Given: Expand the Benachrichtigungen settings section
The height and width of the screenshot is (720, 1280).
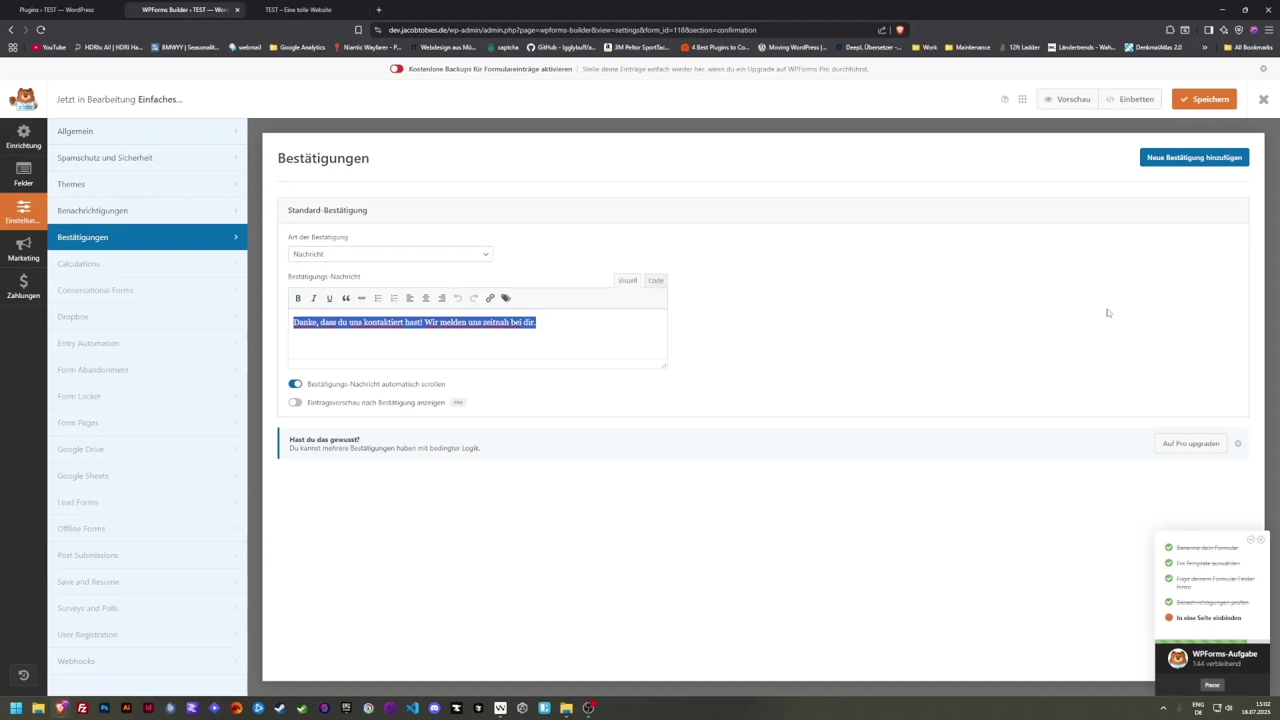Looking at the screenshot, I should click(147, 210).
